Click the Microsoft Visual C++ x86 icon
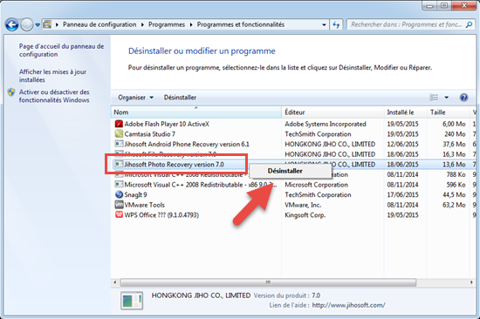 pos(119,185)
